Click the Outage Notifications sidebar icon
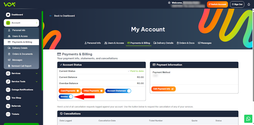Screen dimensions: 254x125 (8, 90)
